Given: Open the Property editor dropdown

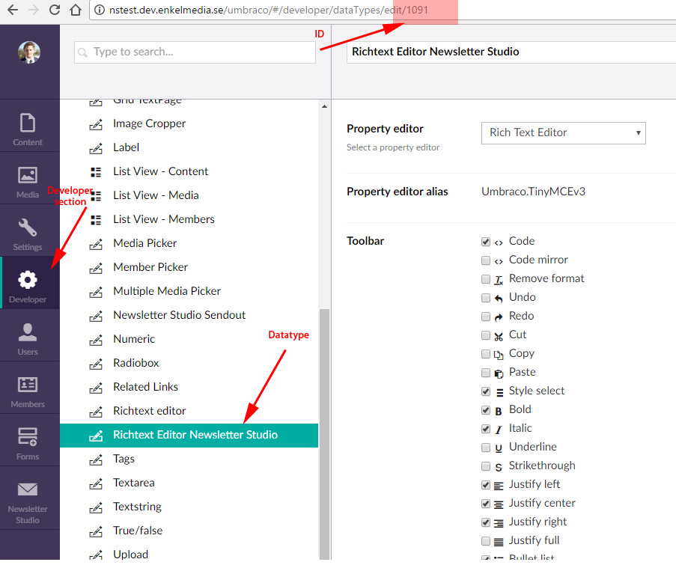Looking at the screenshot, I should (x=564, y=132).
